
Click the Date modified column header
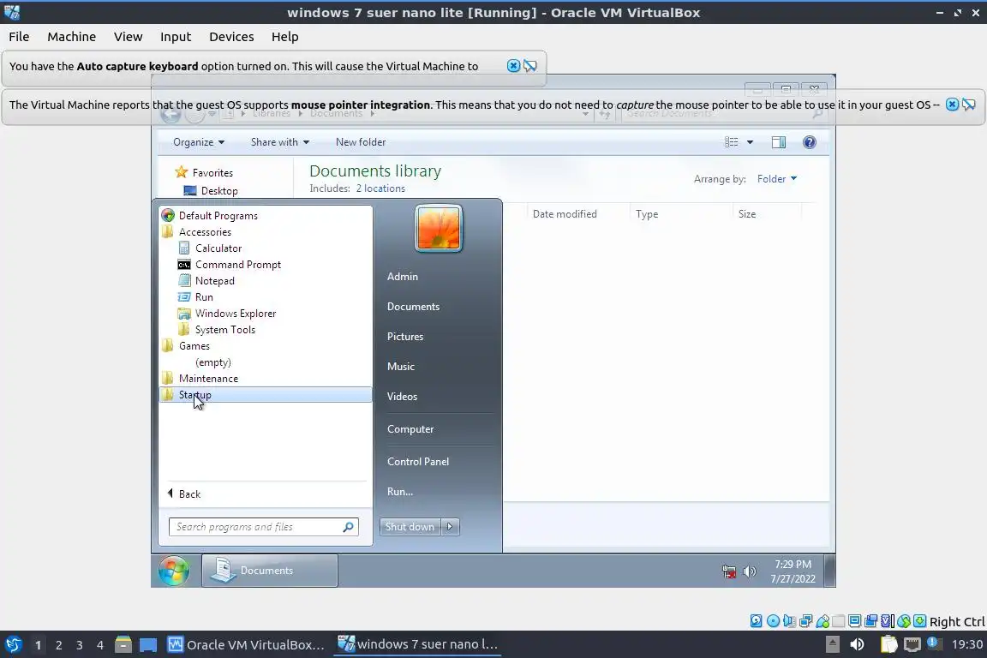pos(565,214)
